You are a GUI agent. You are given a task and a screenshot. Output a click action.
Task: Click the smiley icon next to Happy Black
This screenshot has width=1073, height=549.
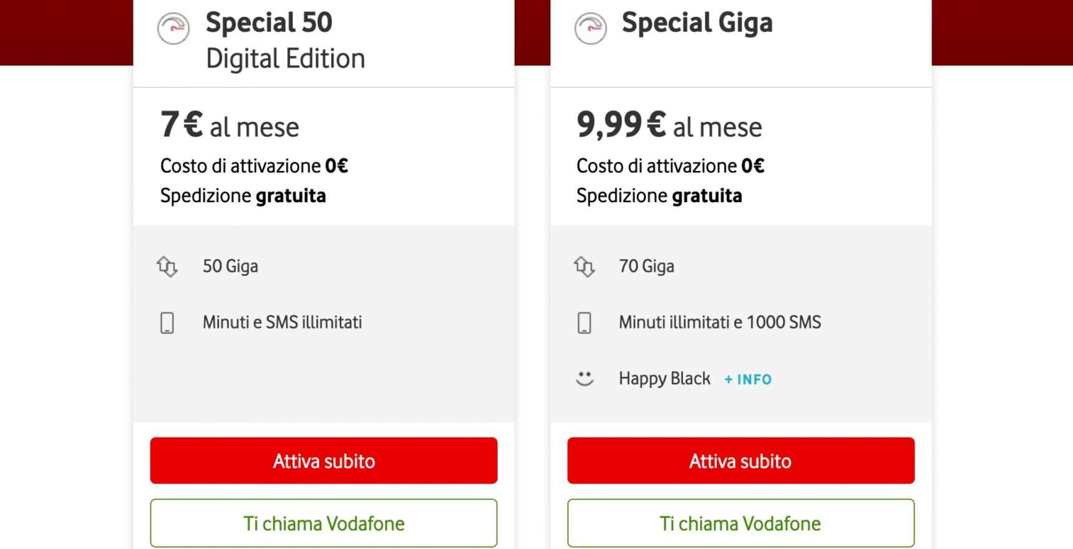click(585, 379)
